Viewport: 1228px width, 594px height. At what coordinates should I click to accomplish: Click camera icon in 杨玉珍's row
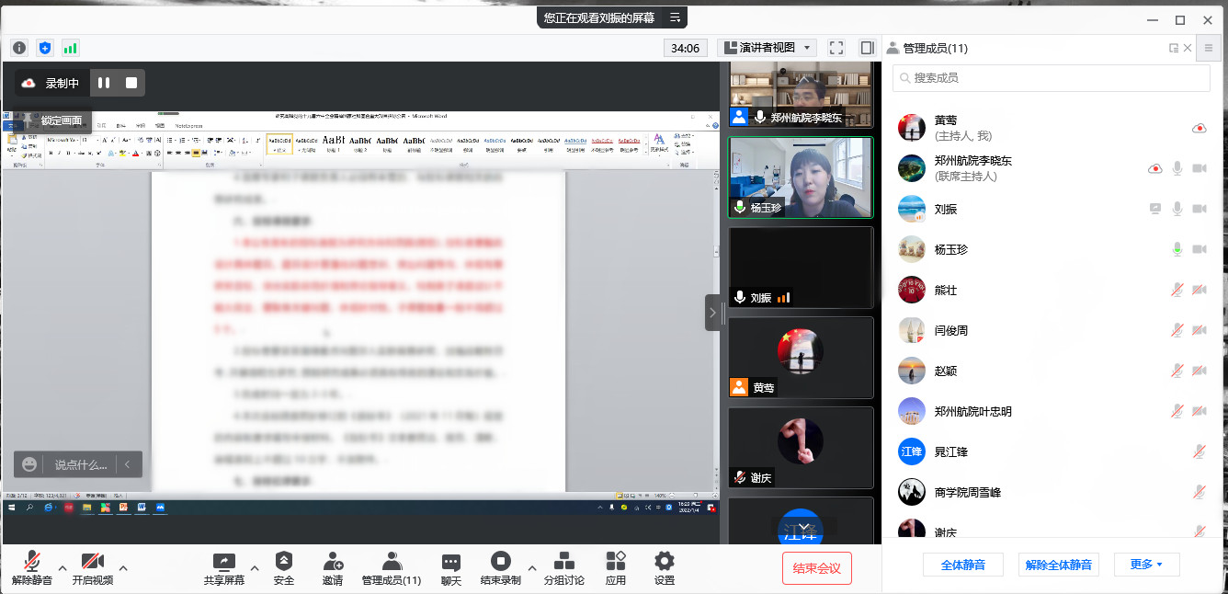pos(1199,249)
